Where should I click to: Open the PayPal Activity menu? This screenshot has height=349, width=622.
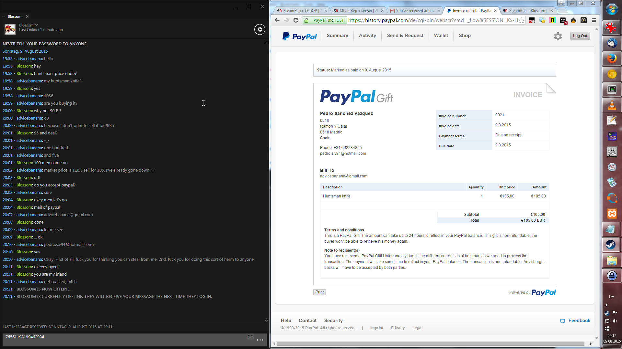coord(367,36)
